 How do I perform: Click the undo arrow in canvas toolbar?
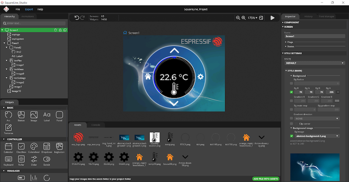point(77,18)
